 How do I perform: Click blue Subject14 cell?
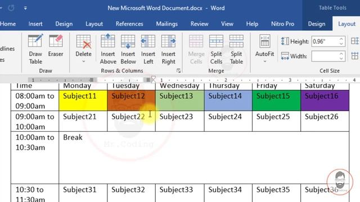228,100
